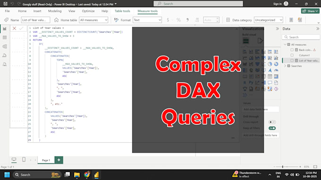Toggle the Keep all filters switch
Viewport: 321px width, 180px height.
coord(272,128)
